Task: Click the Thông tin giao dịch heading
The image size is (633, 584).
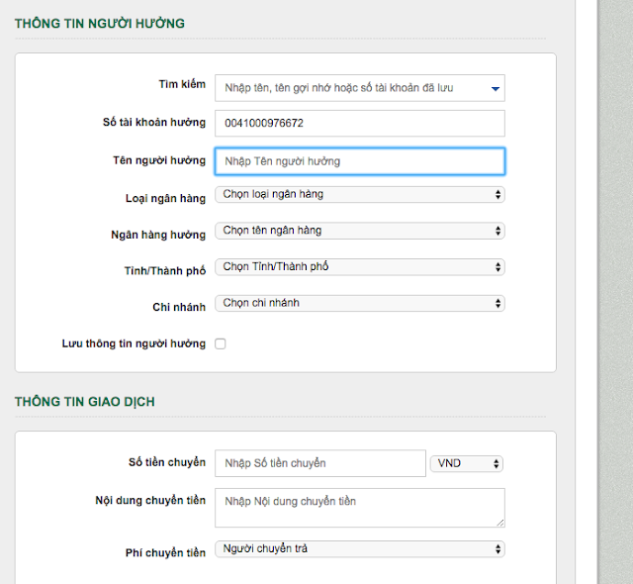Action: pyautogui.click(x=85, y=402)
